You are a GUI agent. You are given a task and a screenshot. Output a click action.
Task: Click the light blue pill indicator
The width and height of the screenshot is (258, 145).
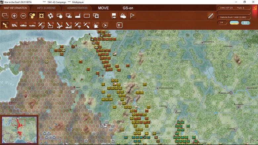[245, 23]
